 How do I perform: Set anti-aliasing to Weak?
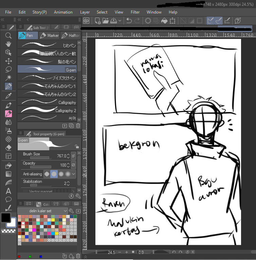pos(54,174)
